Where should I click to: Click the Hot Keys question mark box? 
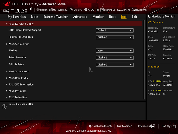[174, 126]
